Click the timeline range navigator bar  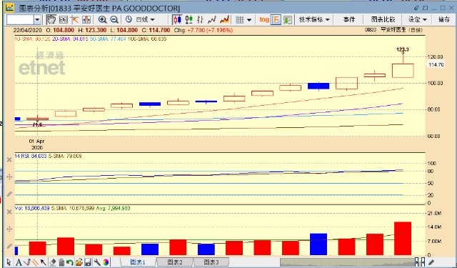tap(348, 262)
